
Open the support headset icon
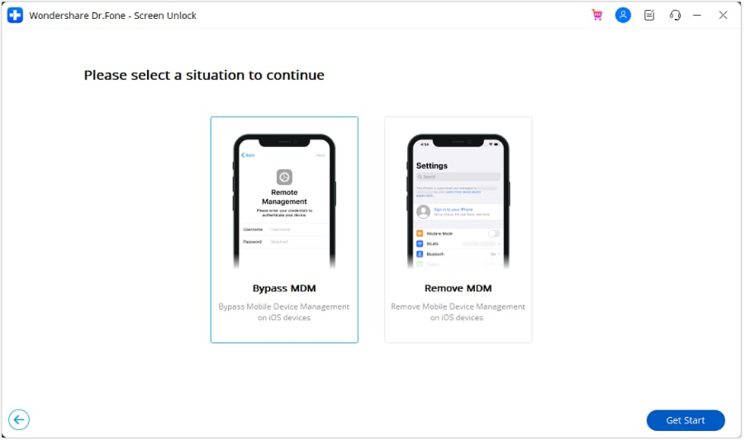675,15
